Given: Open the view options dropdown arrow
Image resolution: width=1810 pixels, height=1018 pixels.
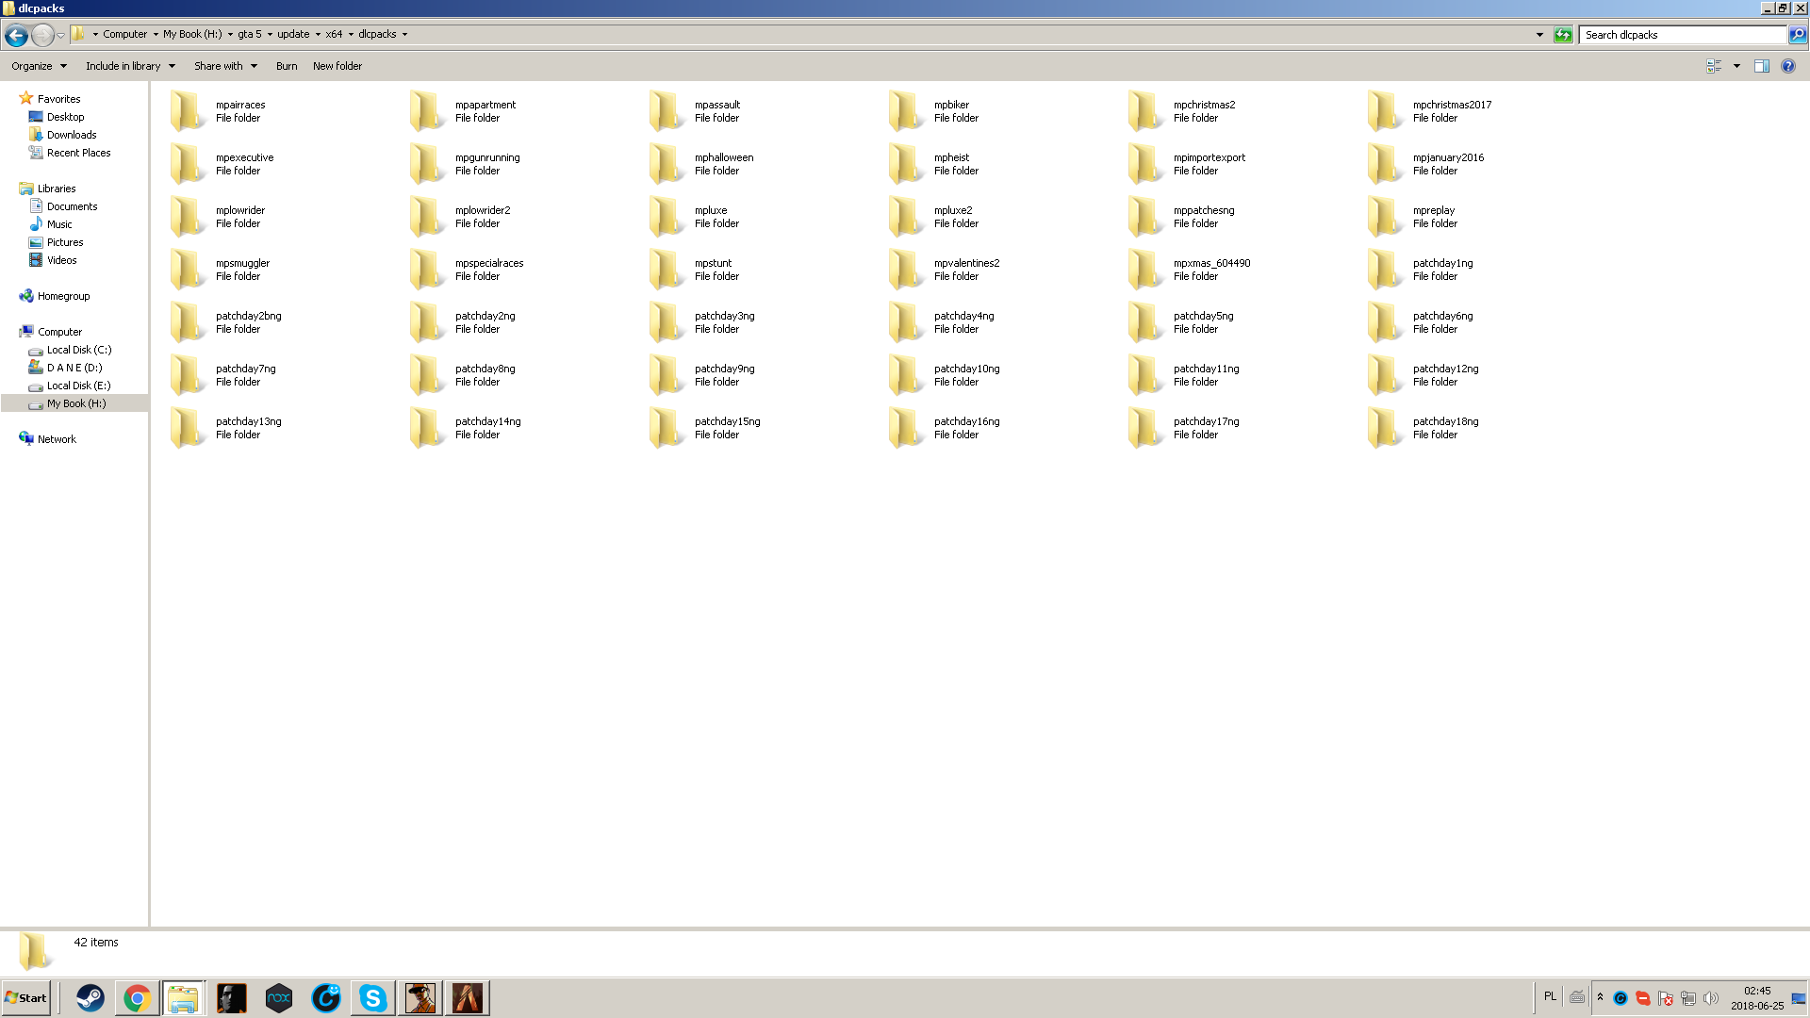Looking at the screenshot, I should (x=1736, y=66).
